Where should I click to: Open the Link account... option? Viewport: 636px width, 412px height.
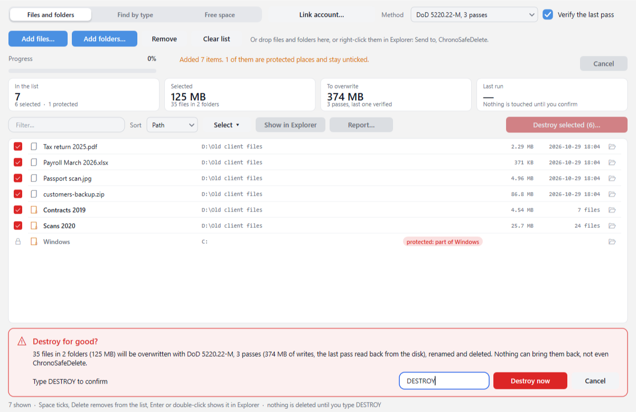click(x=322, y=15)
